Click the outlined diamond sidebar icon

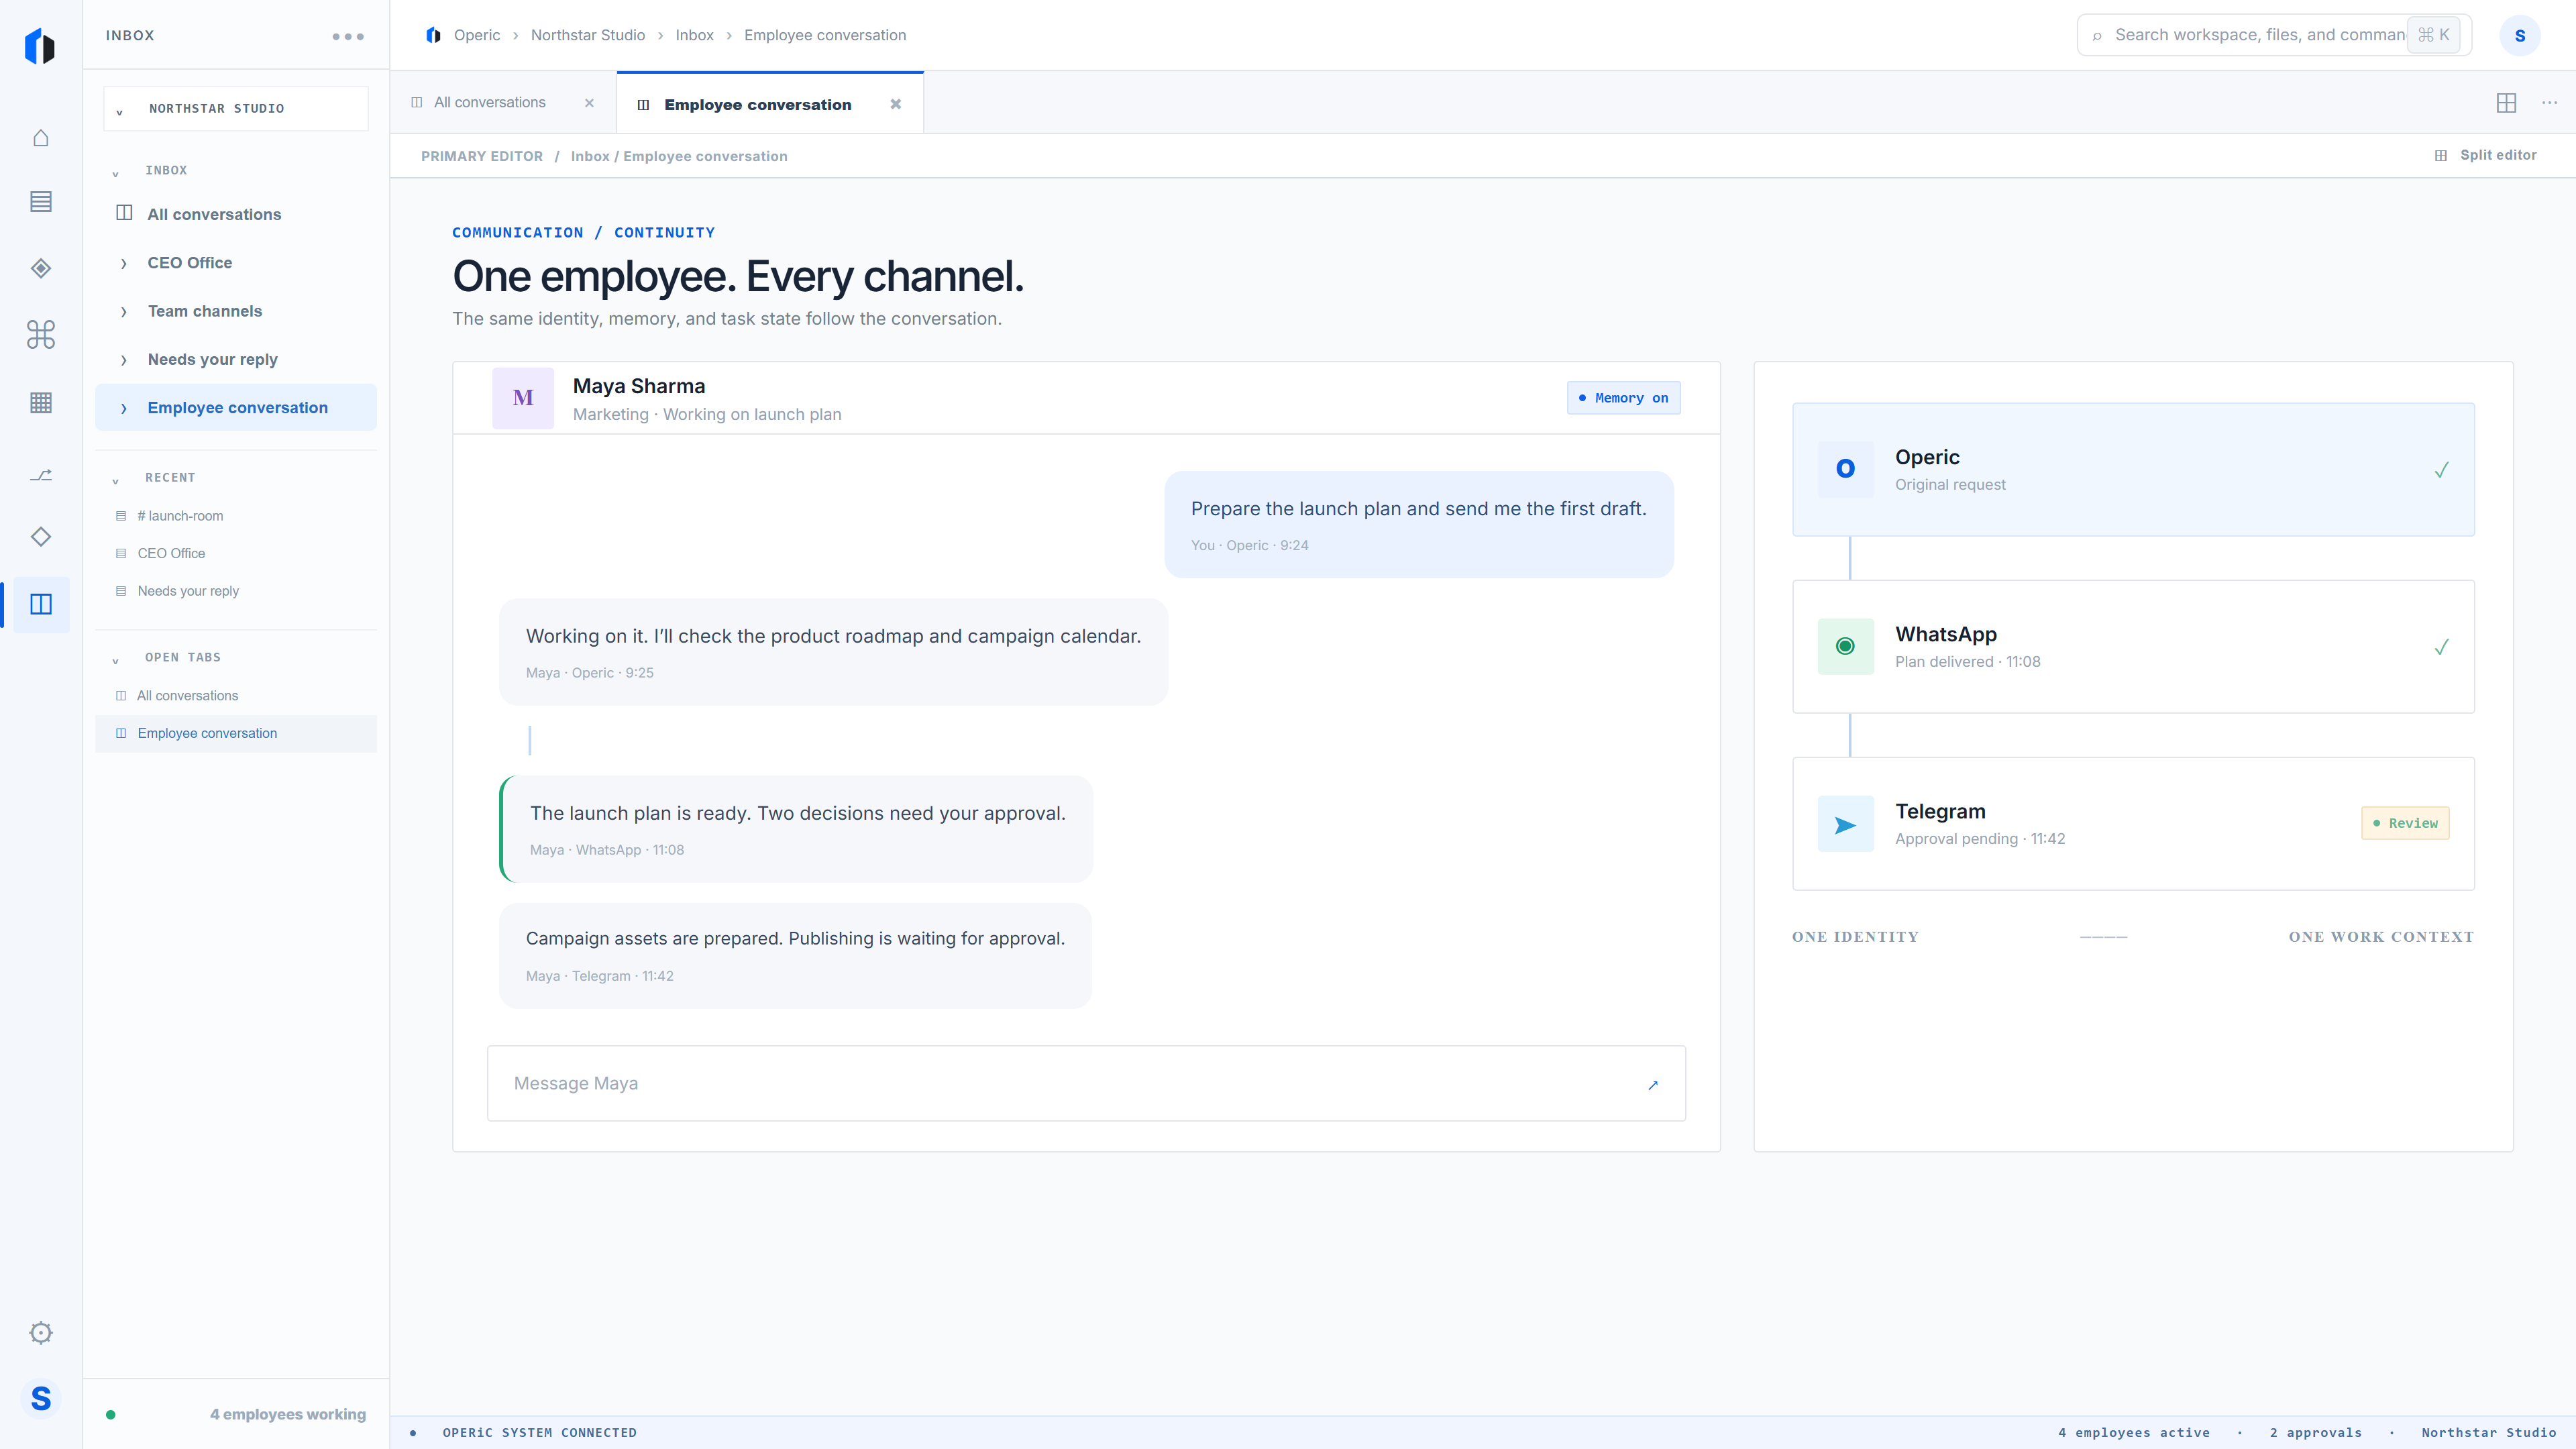point(41,537)
